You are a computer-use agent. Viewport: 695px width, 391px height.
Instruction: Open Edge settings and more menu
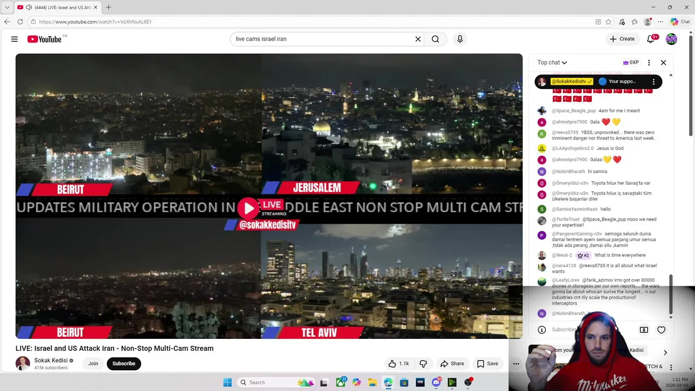[660, 22]
